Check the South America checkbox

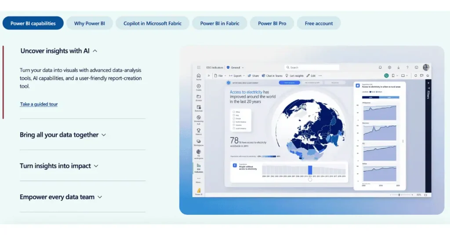[234, 128]
